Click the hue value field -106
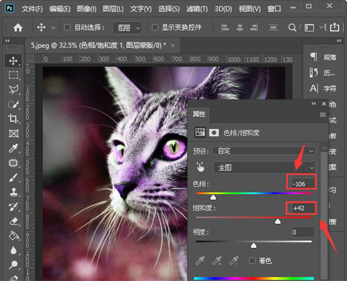347x281 pixels. click(302, 183)
